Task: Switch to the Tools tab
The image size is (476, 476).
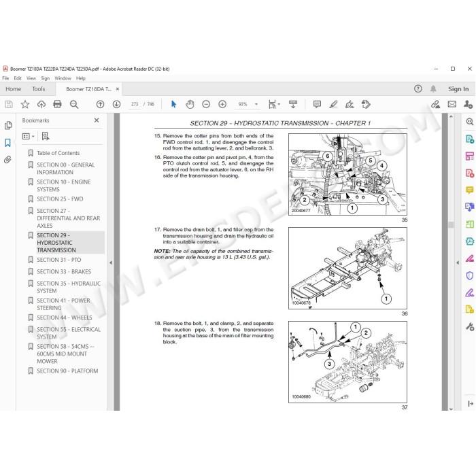Action: coord(39,89)
